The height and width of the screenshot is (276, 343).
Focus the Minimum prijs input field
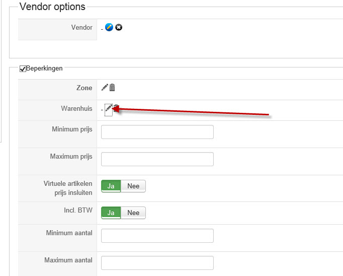[157, 132]
